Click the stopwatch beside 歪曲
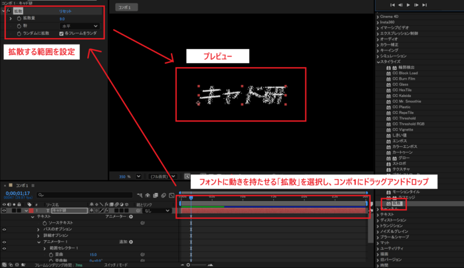 (51, 255)
